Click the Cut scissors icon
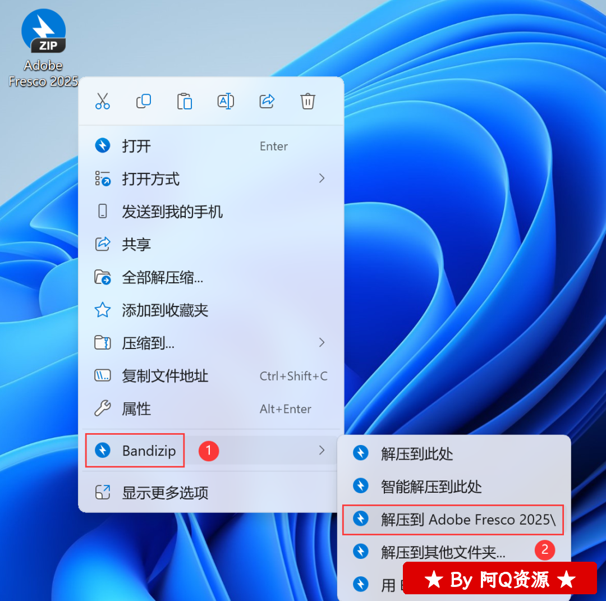Image resolution: width=606 pixels, height=601 pixels. coord(103,101)
